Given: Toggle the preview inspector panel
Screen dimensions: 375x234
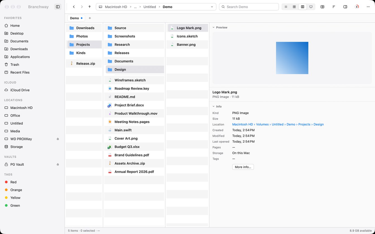Looking at the screenshot, I should coord(345,7).
